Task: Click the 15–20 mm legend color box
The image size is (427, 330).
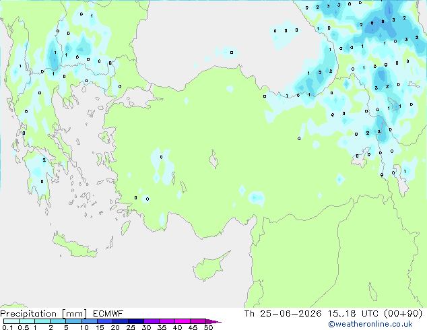Action: click(105, 321)
